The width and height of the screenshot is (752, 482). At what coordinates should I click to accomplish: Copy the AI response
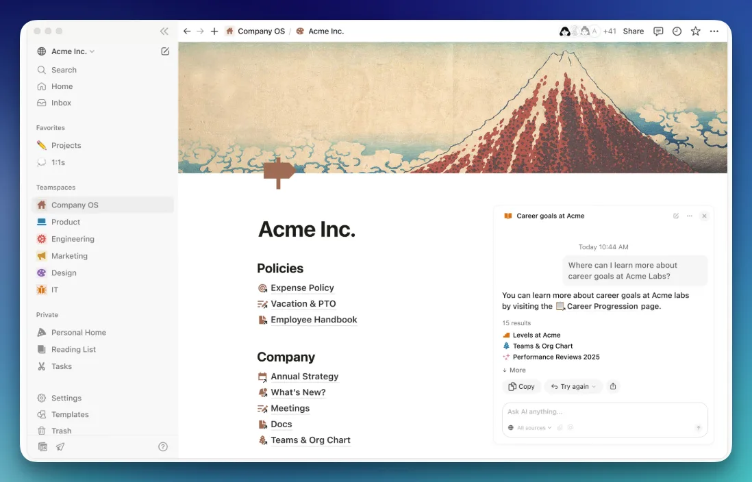click(521, 386)
